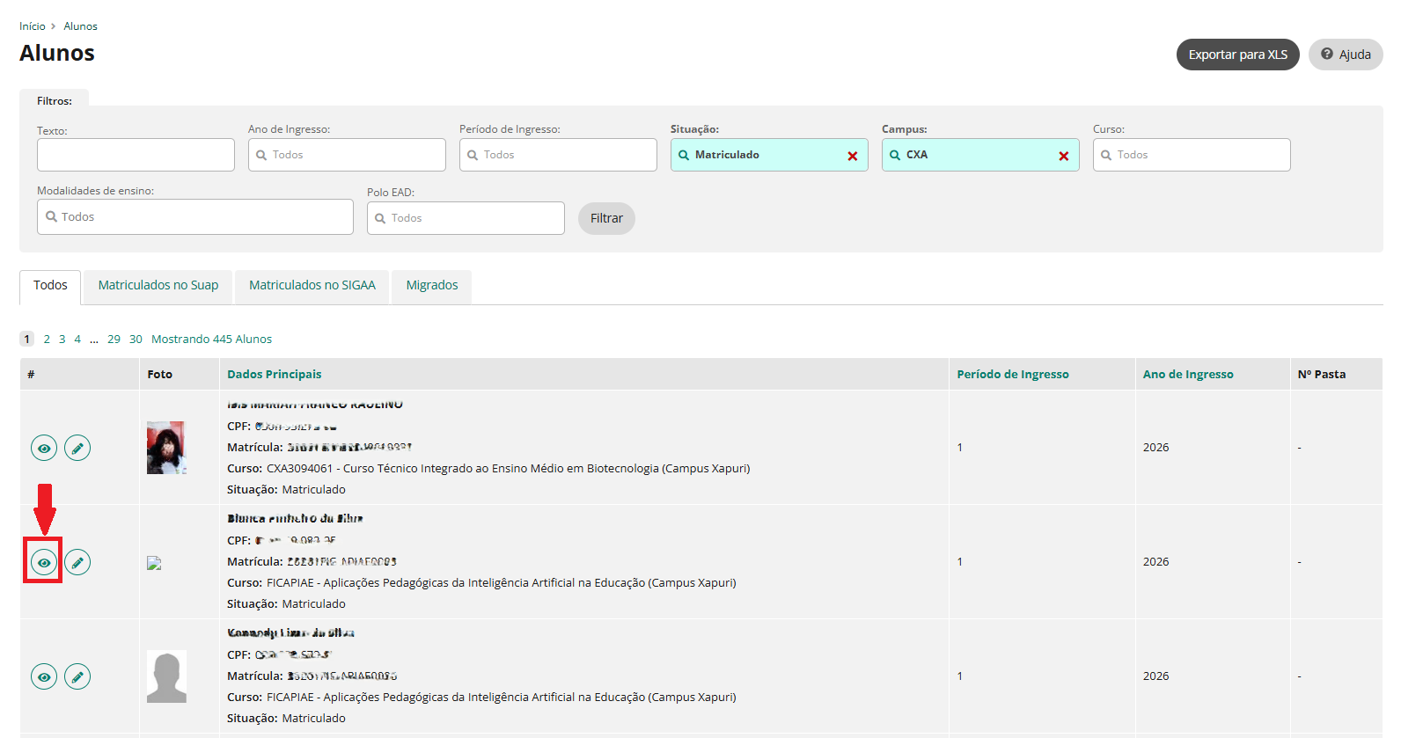1401x738 pixels.
Task: Open the Período de Ingresso dropdown
Action: click(x=558, y=155)
